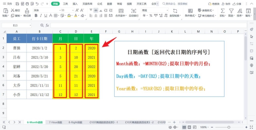Apply percent style to cell

[x=151, y=16]
